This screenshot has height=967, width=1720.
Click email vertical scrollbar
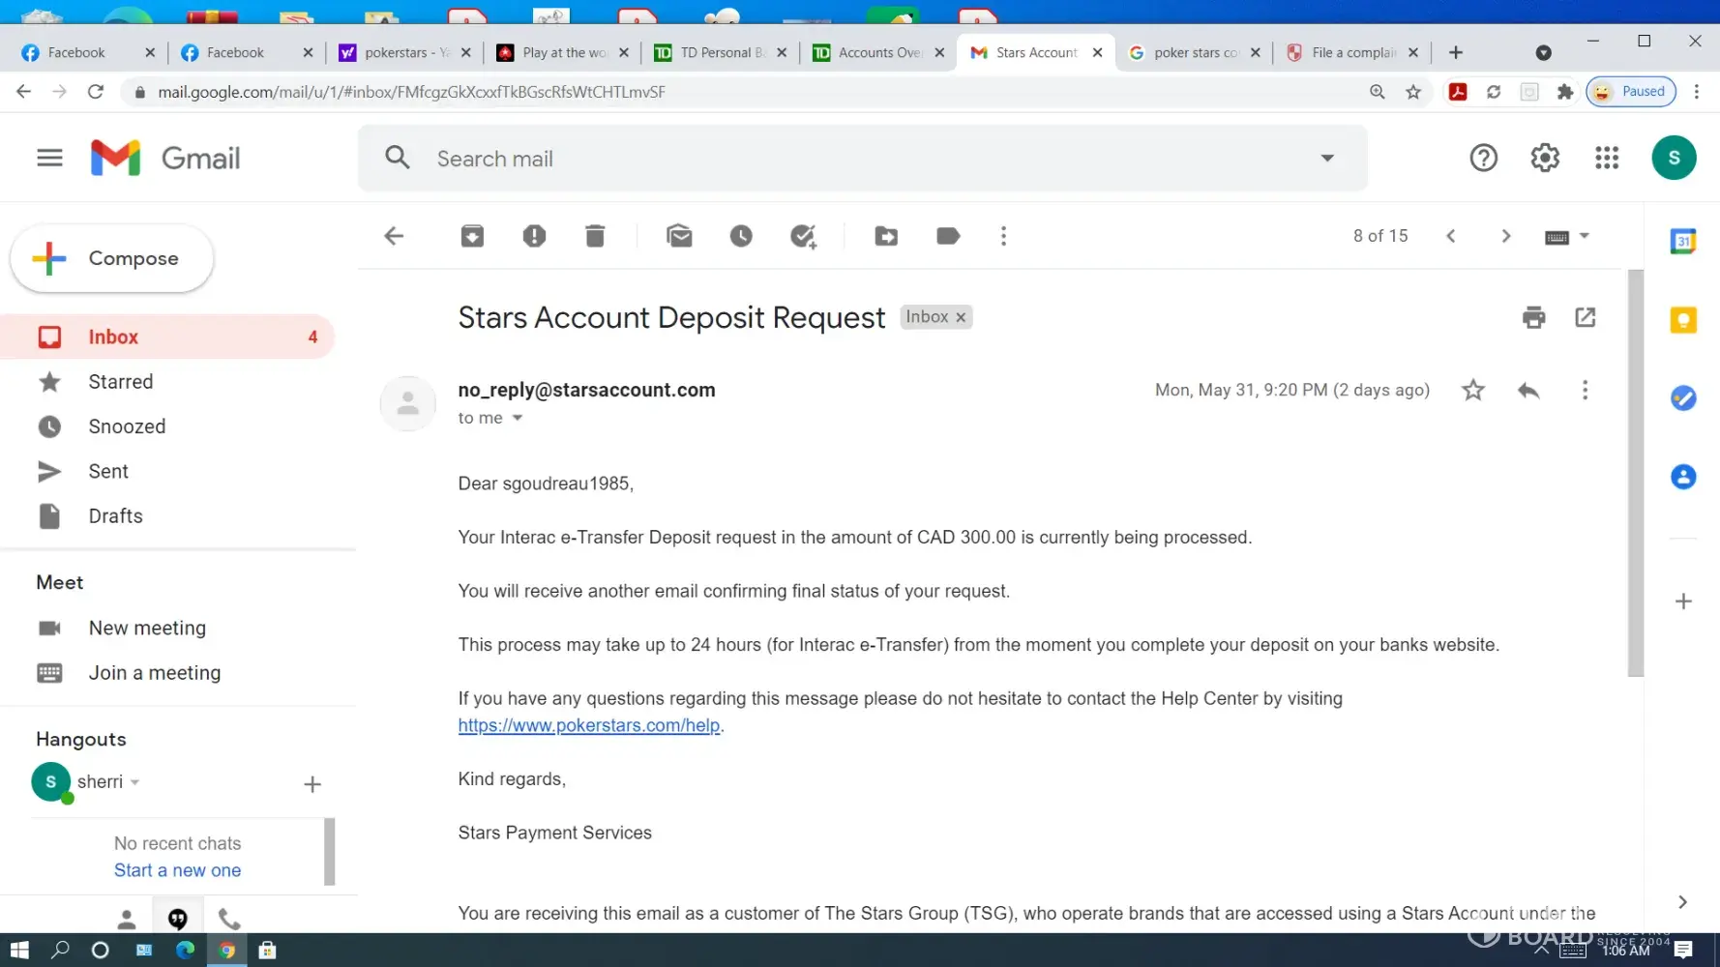[1635, 474]
